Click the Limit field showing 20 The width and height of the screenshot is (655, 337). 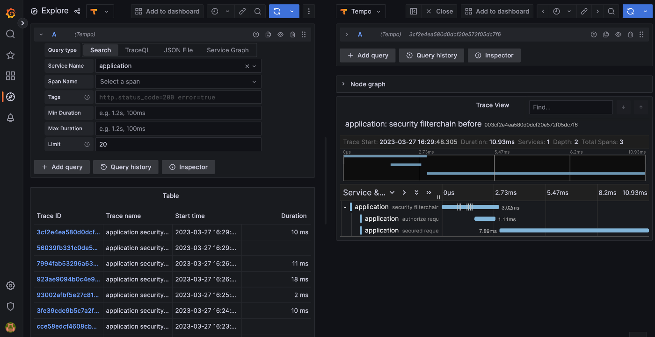[x=178, y=144]
